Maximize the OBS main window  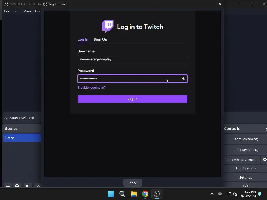click(252, 4)
